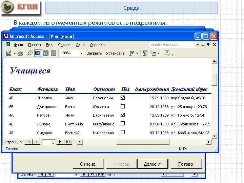The width and height of the screenshot is (244, 183).
Task: Click the Help question mark icon
Action: click(x=167, y=53)
